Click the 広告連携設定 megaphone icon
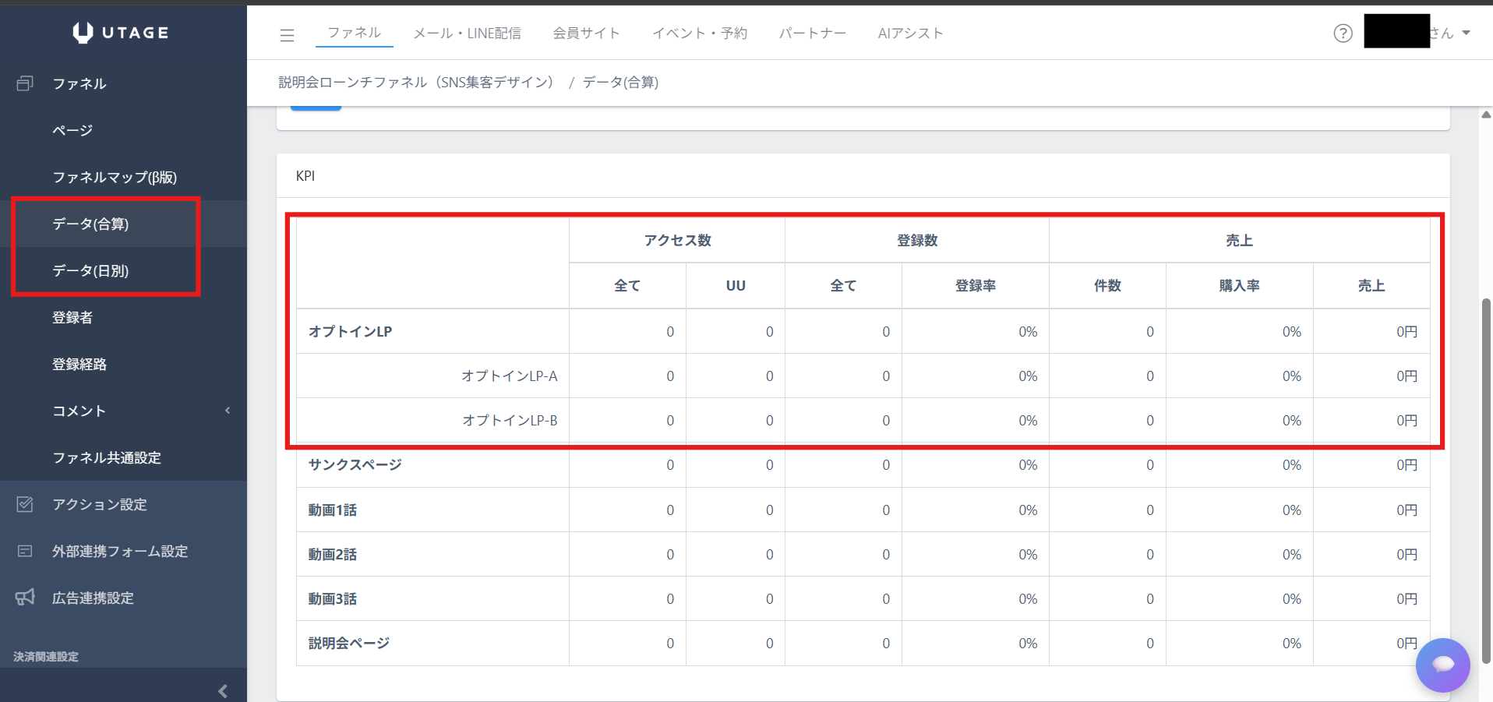The image size is (1493, 702). pyautogui.click(x=25, y=598)
